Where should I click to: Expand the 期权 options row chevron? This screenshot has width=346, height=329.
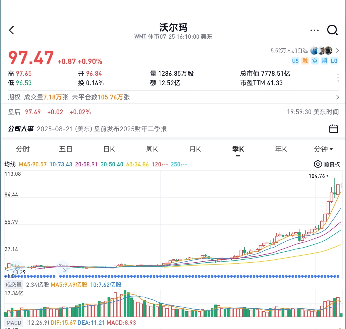tap(337, 97)
